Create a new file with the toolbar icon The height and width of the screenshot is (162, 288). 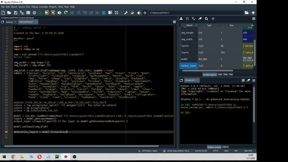pos(3,13)
